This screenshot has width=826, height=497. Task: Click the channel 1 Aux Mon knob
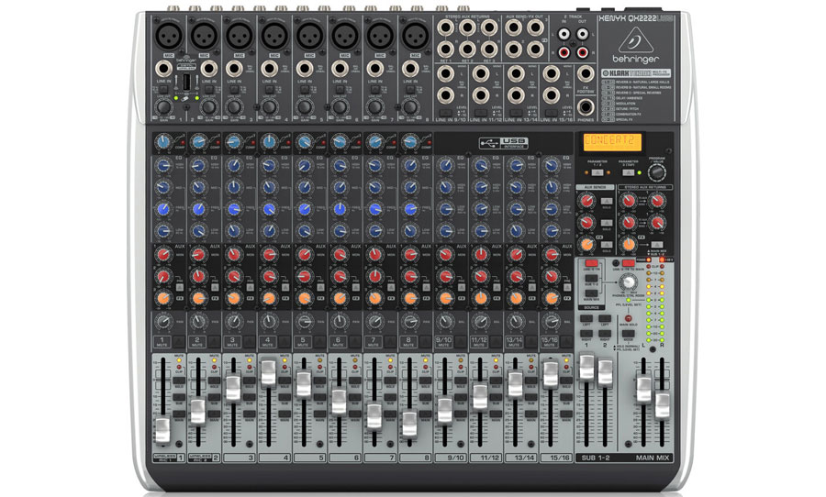coord(162,255)
